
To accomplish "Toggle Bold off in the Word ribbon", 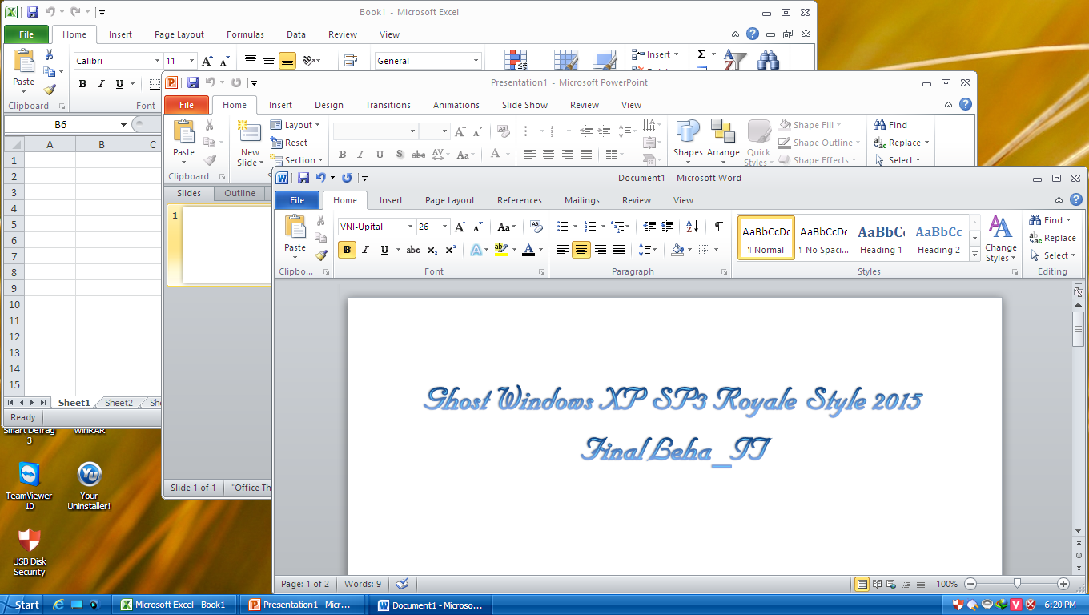I will [x=348, y=250].
